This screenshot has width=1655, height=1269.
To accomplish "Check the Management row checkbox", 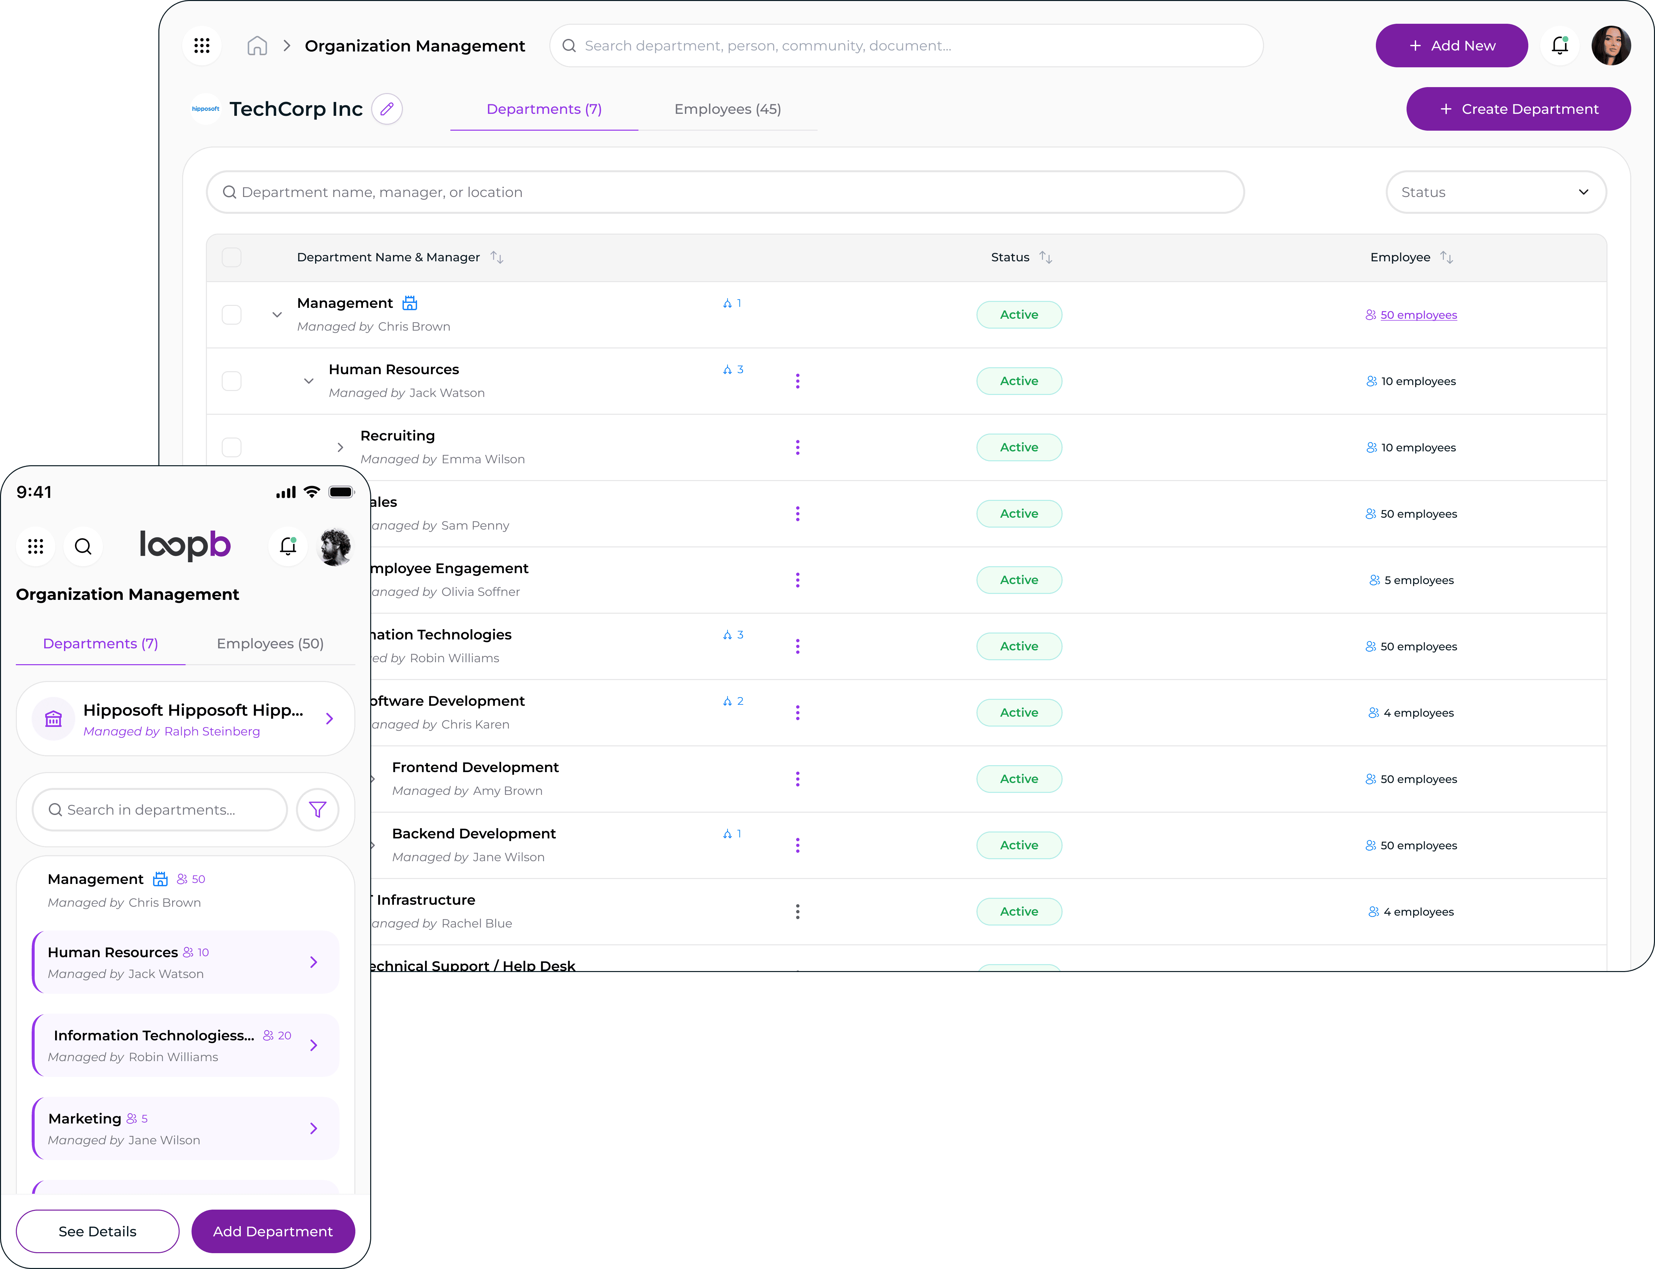I will 232,315.
